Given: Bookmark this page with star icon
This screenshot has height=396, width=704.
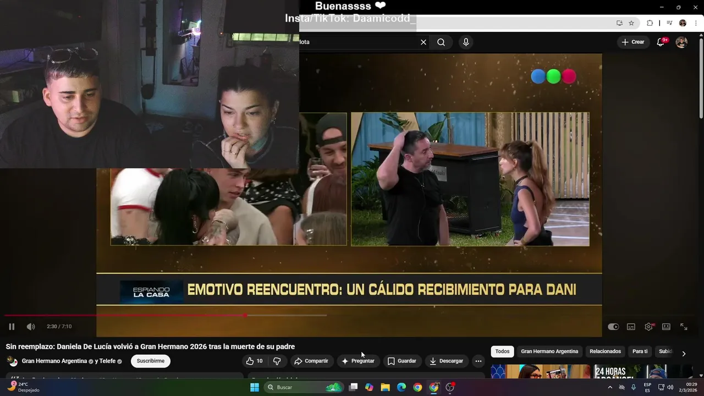Looking at the screenshot, I should (x=631, y=23).
